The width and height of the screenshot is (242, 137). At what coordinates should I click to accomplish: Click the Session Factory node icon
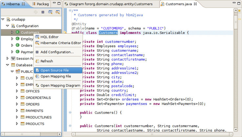pos(13,58)
